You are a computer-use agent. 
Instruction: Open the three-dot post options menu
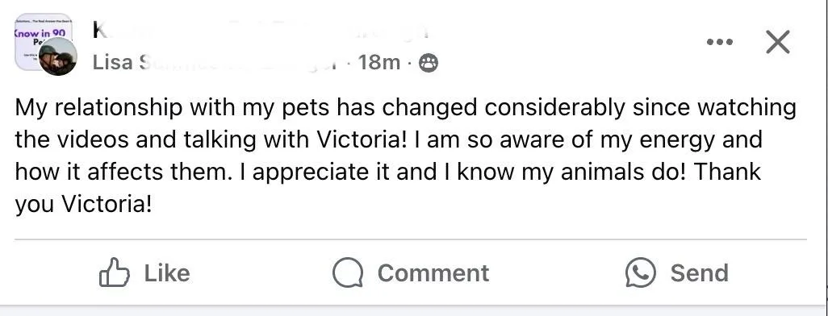720,42
